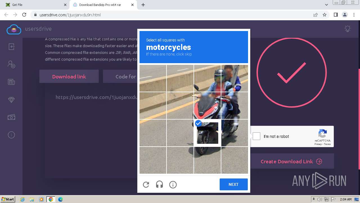Click the Chrome icon in the taskbar
Viewport: 360px width, 203px height.
51,199
